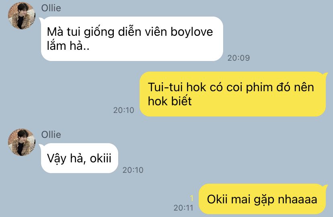Click the yellow unread count '1' indicator
Screen dimensions: 333x217
pyautogui.click(x=192, y=198)
